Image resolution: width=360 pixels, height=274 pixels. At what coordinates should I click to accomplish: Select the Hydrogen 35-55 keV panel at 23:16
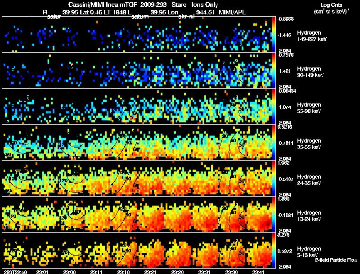tap(123, 143)
